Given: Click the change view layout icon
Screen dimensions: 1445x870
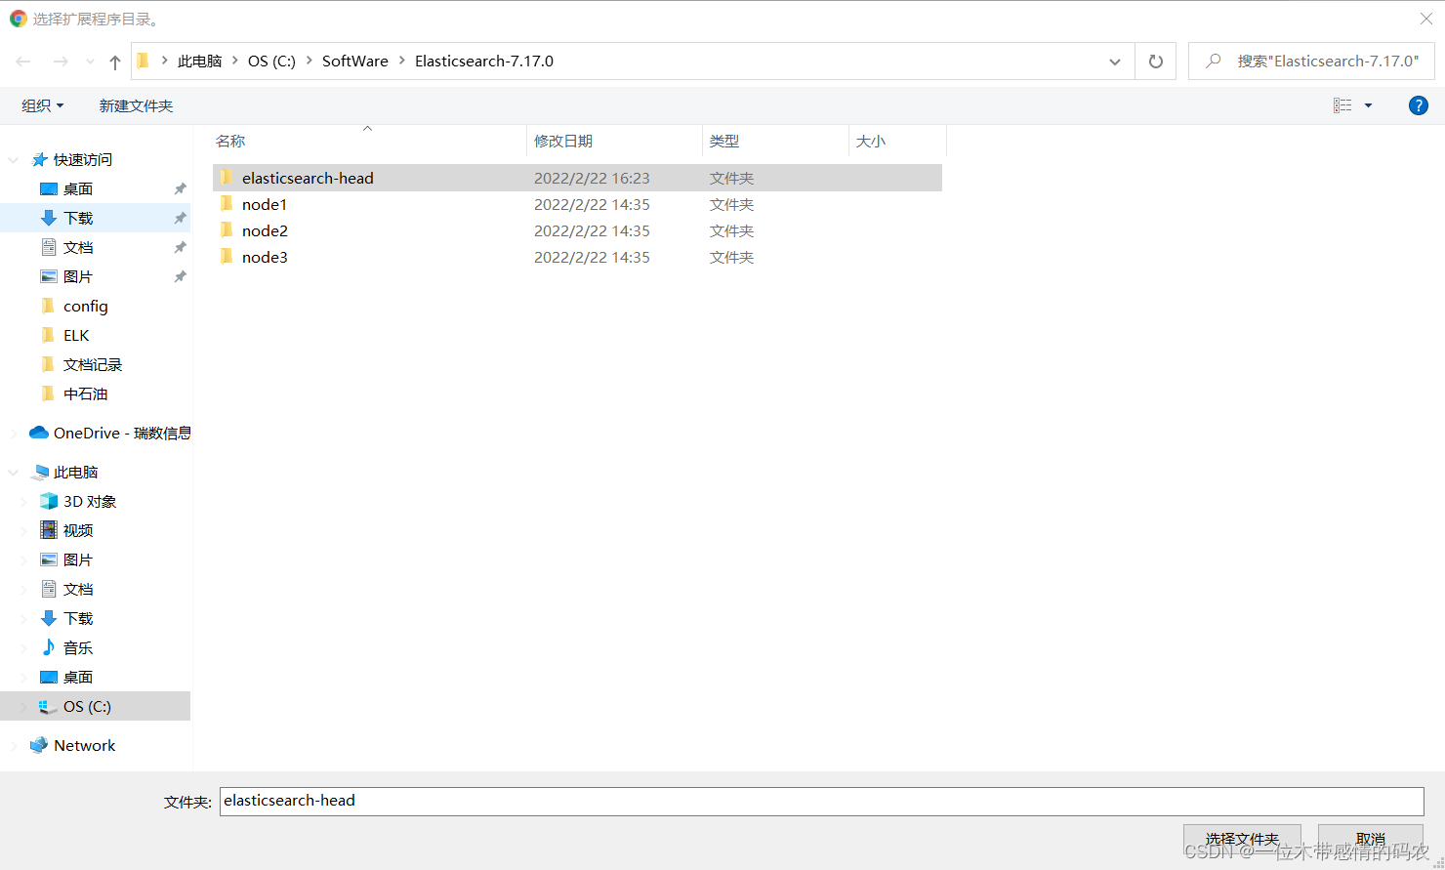Looking at the screenshot, I should (x=1342, y=105).
